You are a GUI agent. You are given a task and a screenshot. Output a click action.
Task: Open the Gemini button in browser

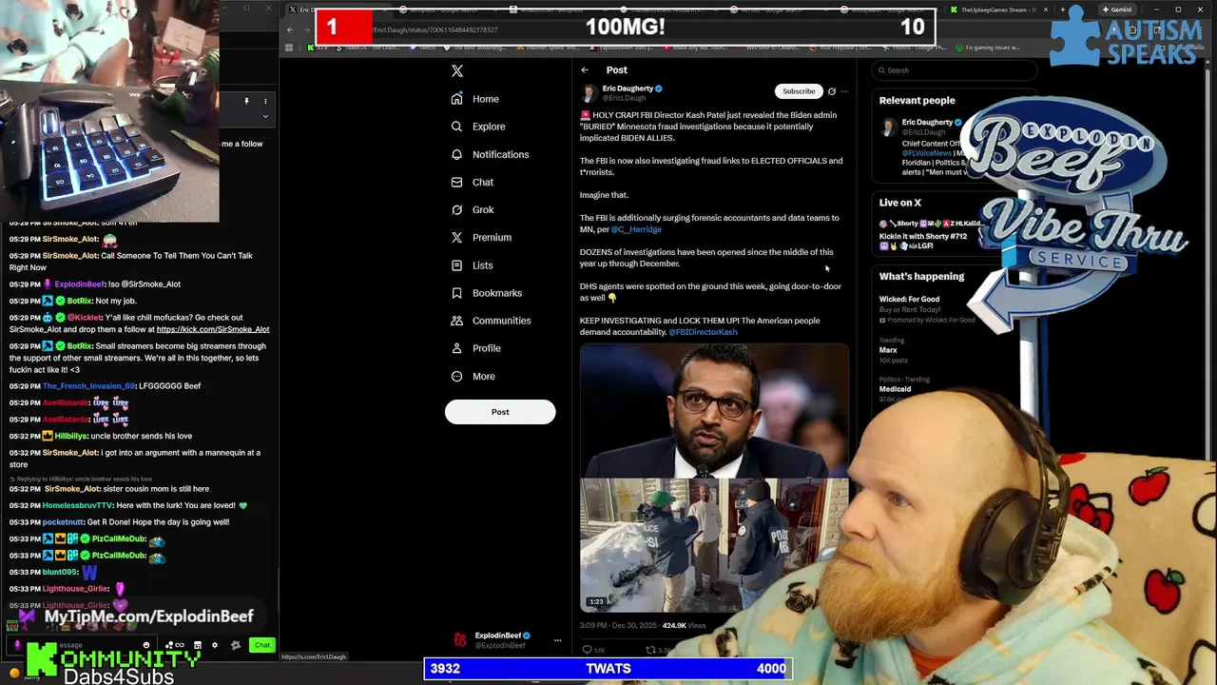[x=1117, y=10]
